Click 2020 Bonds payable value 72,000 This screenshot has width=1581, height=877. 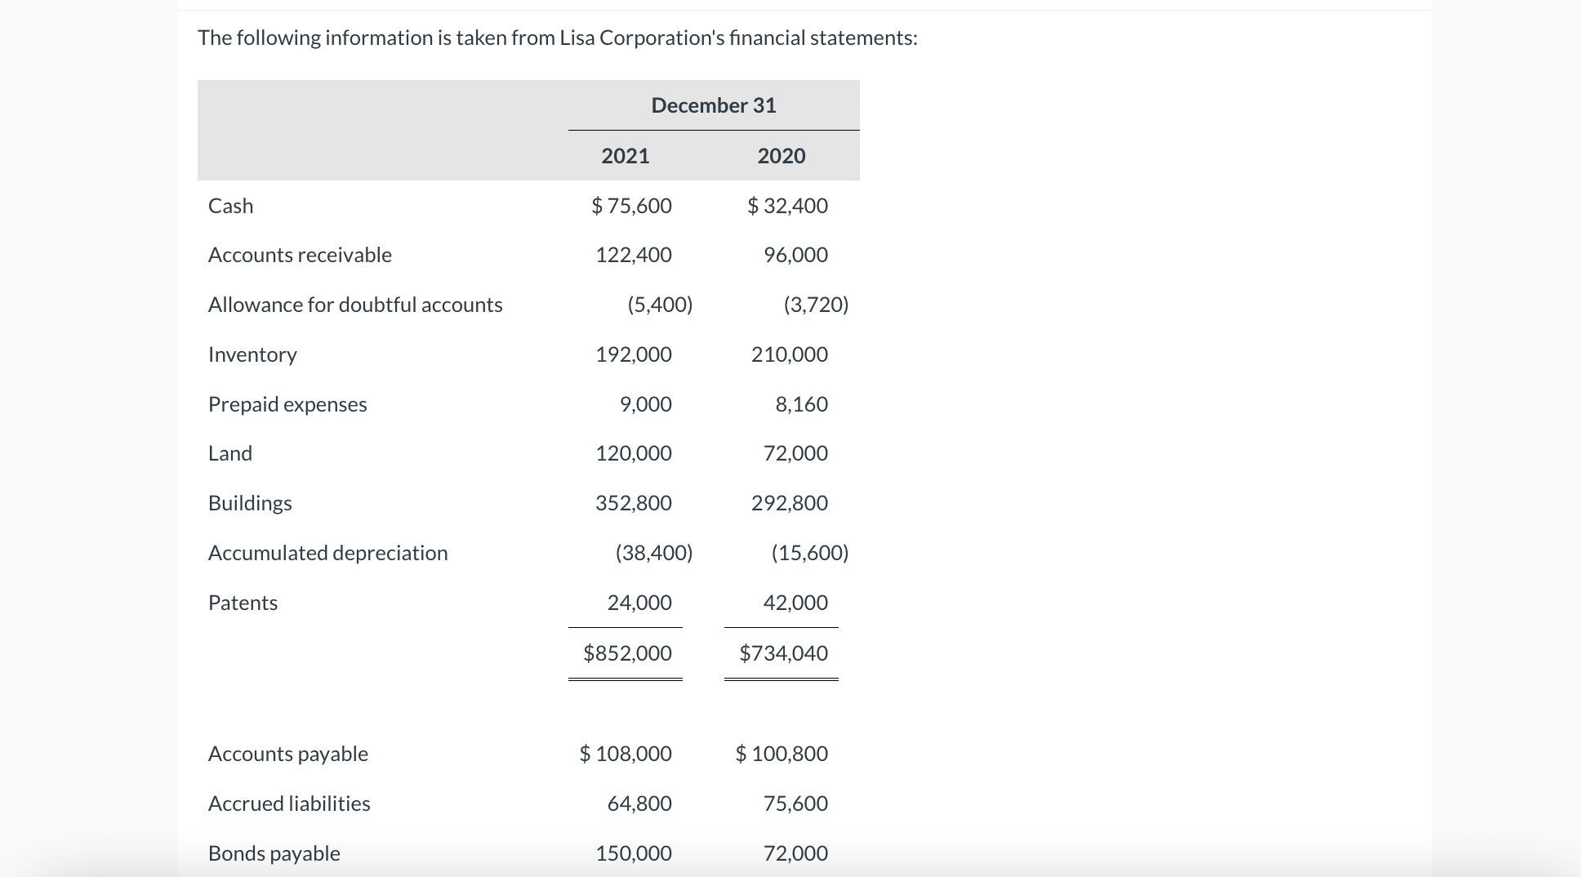pyautogui.click(x=796, y=853)
